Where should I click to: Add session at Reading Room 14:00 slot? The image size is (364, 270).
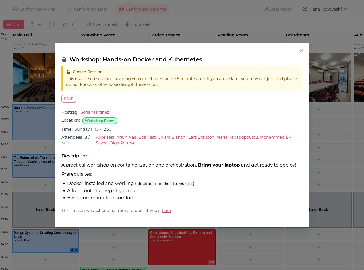250,235
